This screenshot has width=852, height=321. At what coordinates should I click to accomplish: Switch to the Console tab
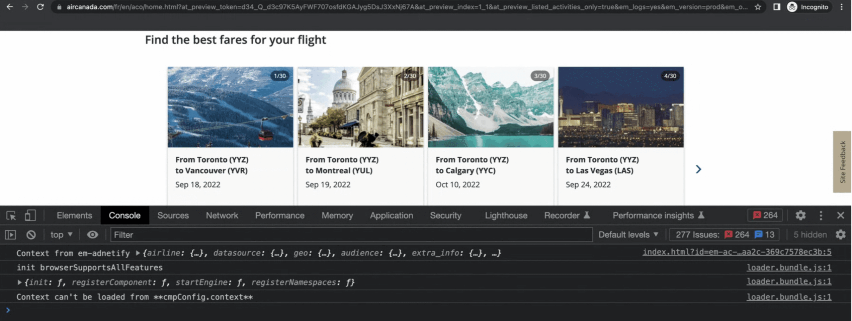pyautogui.click(x=124, y=215)
